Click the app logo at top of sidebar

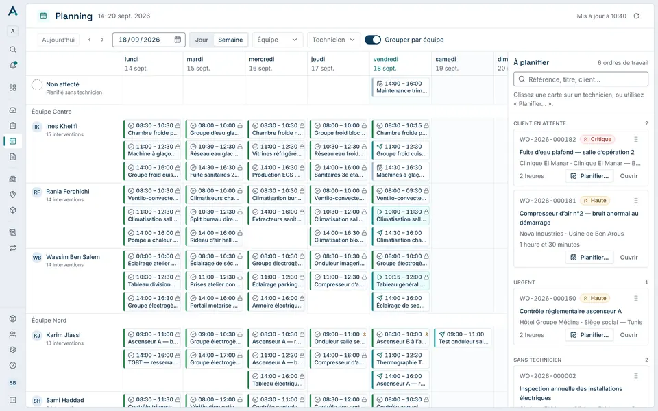(12, 11)
